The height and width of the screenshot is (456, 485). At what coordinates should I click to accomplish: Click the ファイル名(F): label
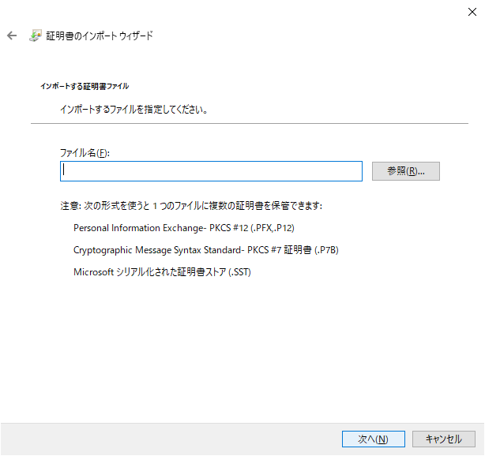coord(85,152)
